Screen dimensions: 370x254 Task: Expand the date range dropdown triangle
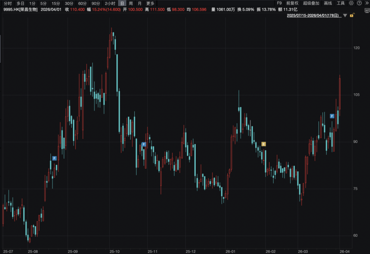pos(345,16)
